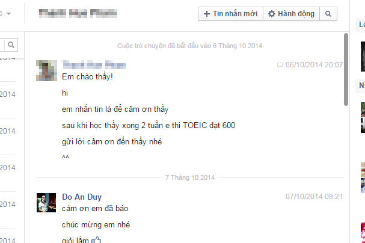This screenshot has height=243, width=365.
Task: Click the blurred sender avatar thumbnail
Action: pos(46,70)
